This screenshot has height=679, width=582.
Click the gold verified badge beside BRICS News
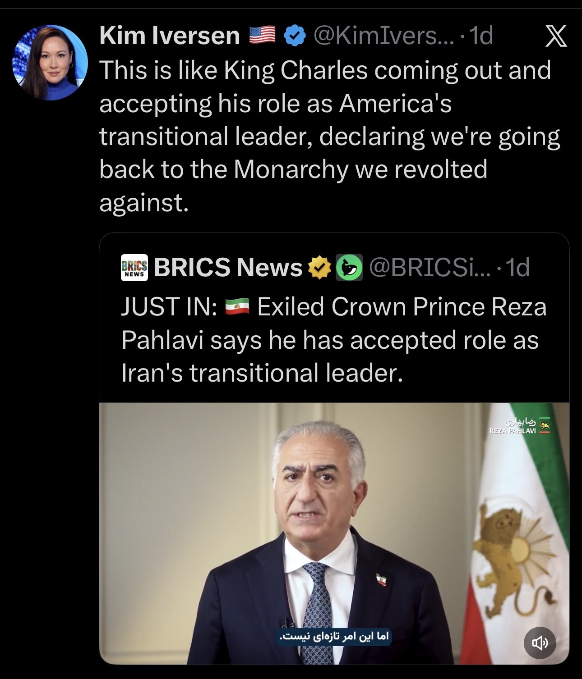(319, 268)
